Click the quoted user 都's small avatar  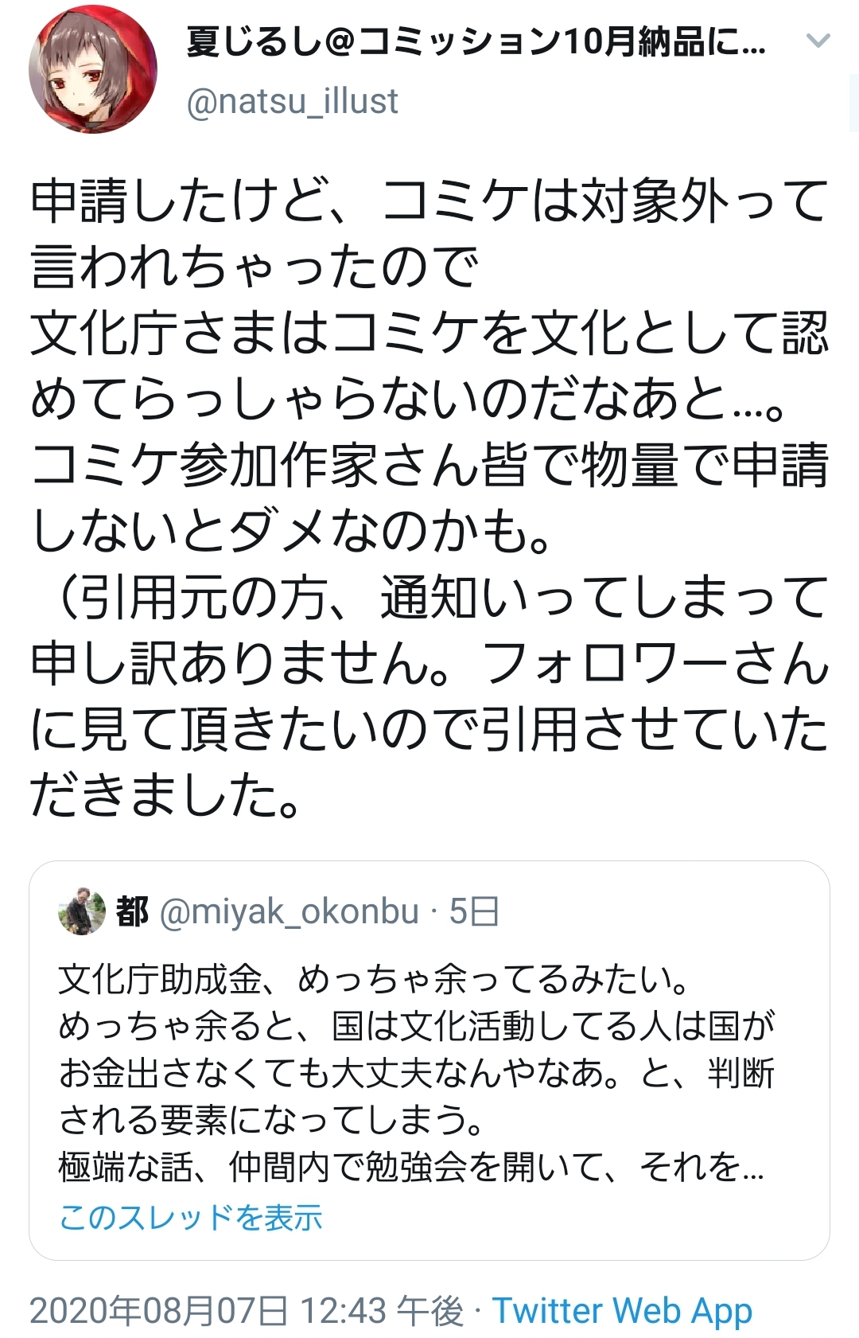[81, 911]
